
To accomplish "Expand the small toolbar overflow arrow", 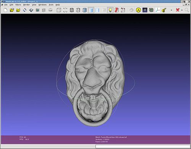I will pyautogui.click(x=171, y=10).
